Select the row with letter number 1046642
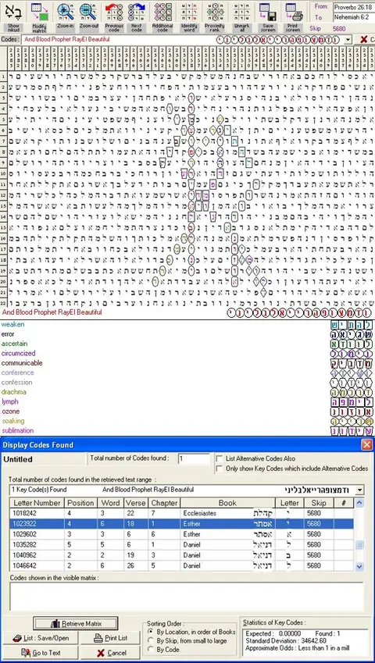The height and width of the screenshot is (663, 375). point(182,565)
